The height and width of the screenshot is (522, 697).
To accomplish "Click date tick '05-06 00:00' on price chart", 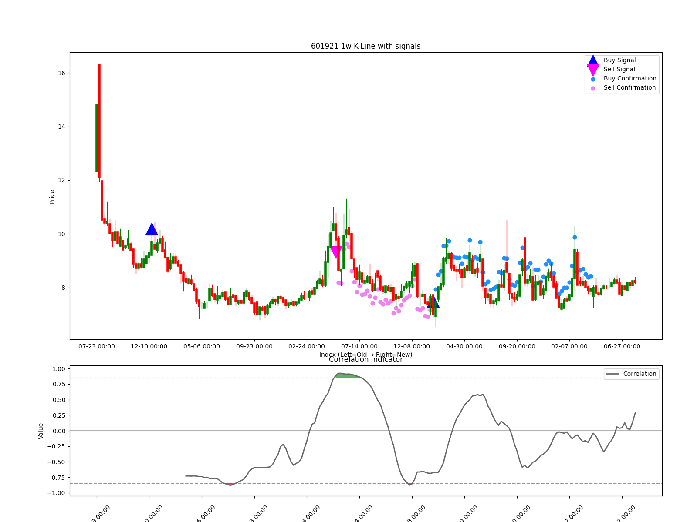I will coord(202,347).
